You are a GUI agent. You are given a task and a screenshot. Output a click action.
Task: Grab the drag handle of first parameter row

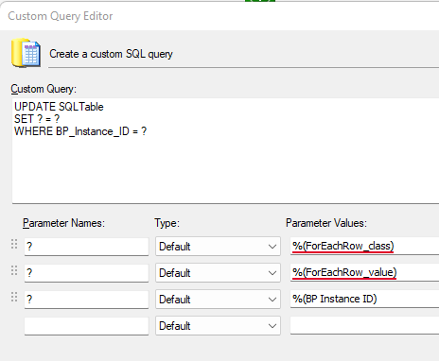14,244
